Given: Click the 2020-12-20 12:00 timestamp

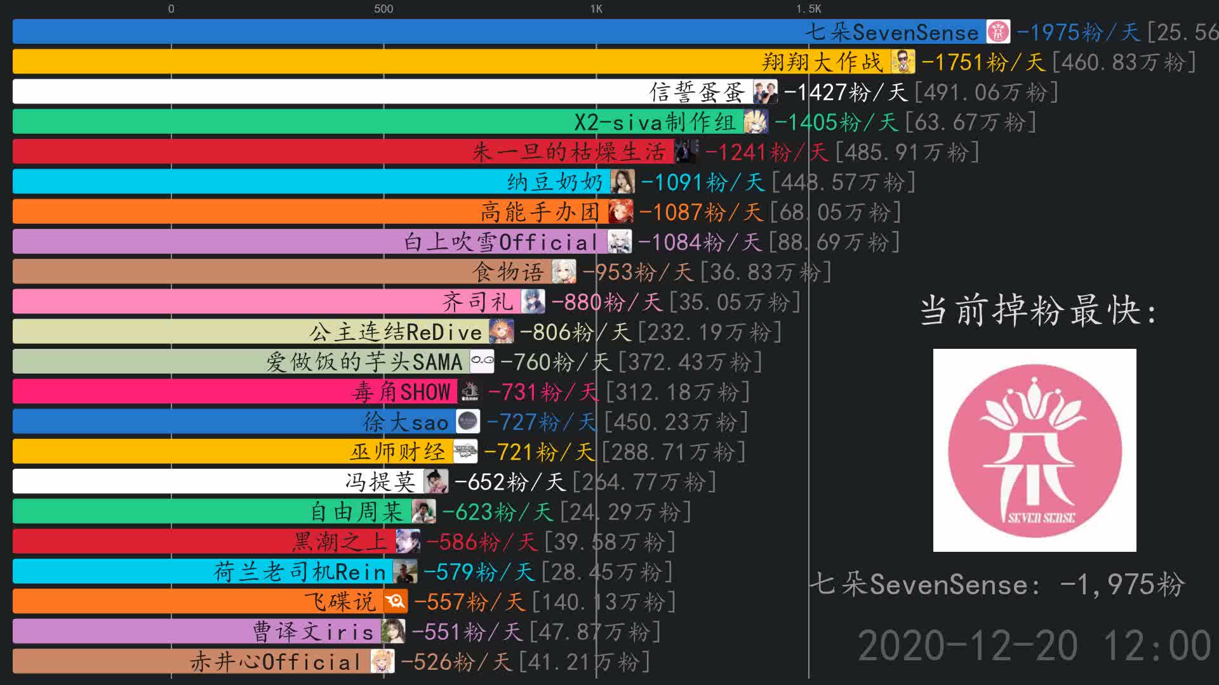Looking at the screenshot, I should tap(1035, 646).
